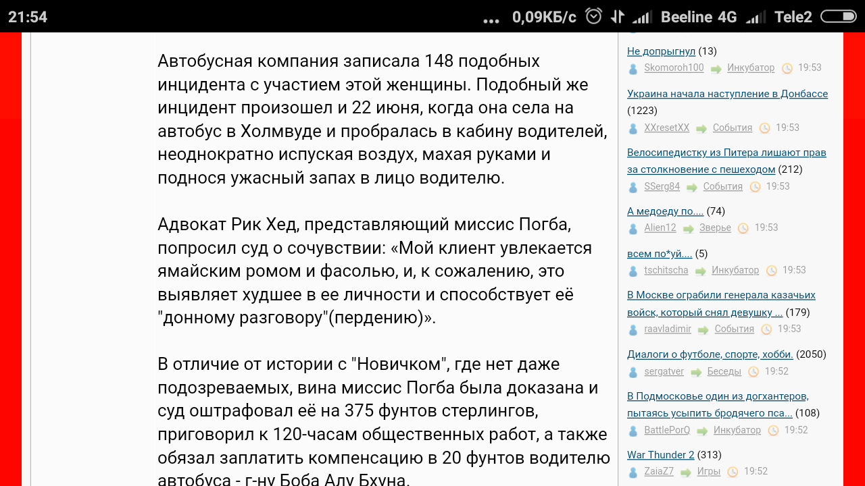Viewport: 865px width, 486px height.
Task: Click the green arrow after Alien12
Action: coord(688,229)
